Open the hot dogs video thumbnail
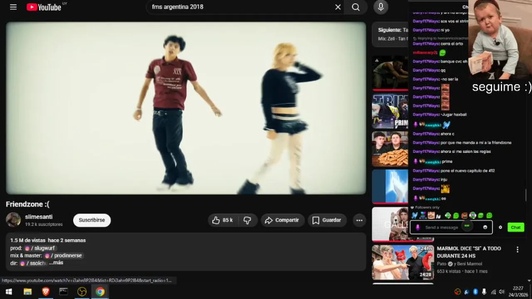 [390, 149]
